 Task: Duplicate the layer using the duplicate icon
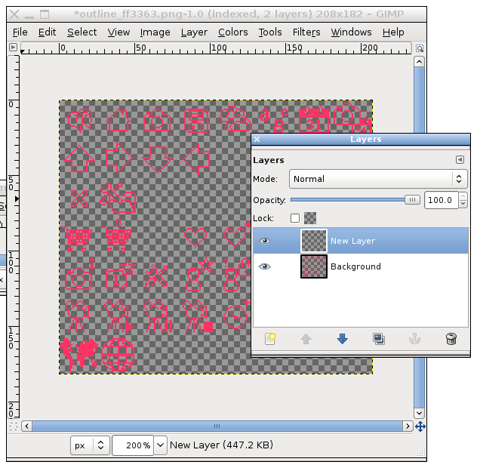379,339
